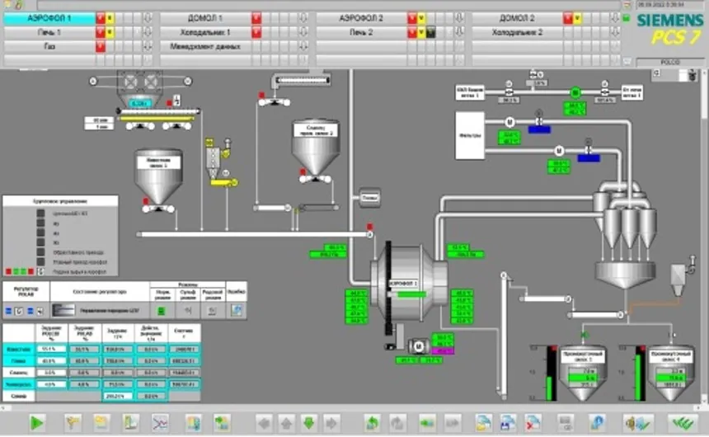The image size is (709, 437).
Task: Click the green left picture arrow icon
Action: point(427,424)
